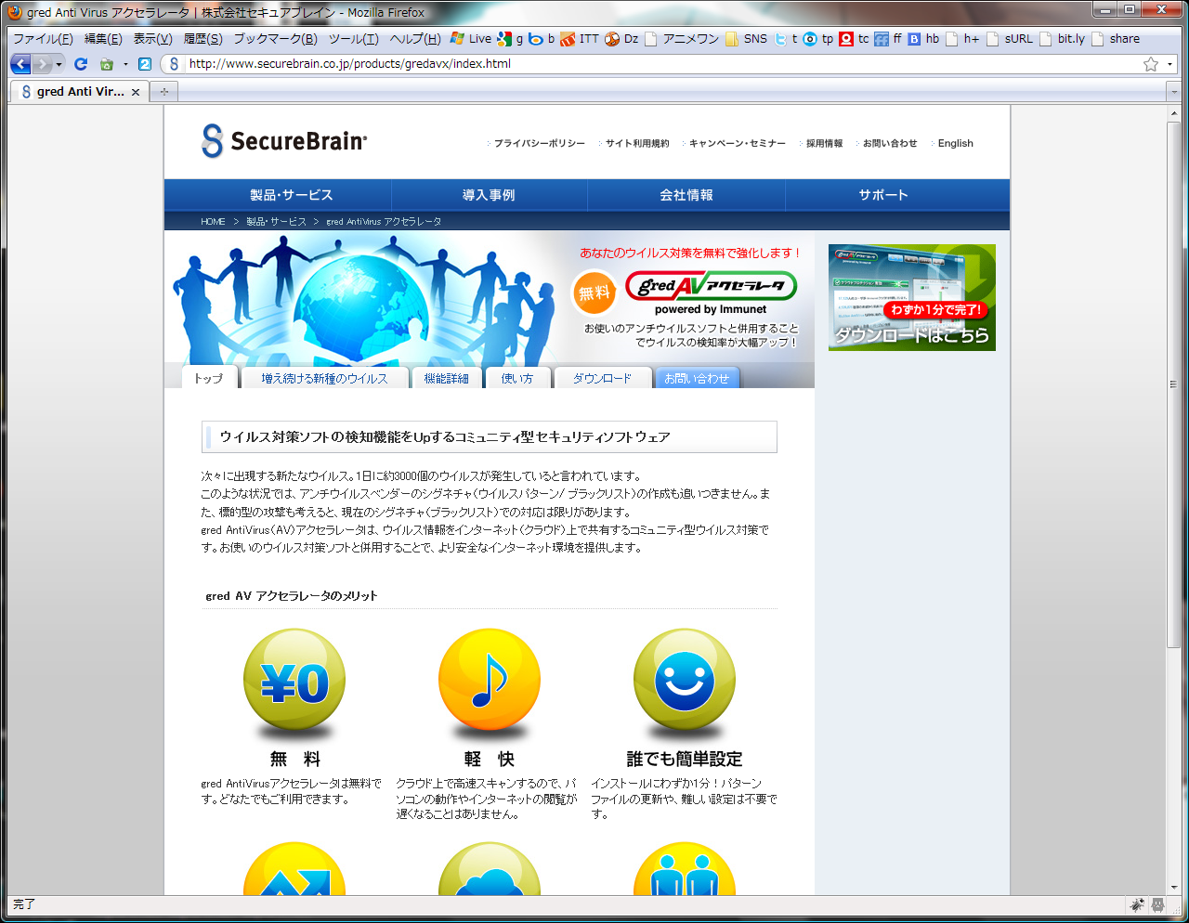1189x923 pixels.
Task: Open the address bar history dropdown arrow
Action: (x=1169, y=64)
